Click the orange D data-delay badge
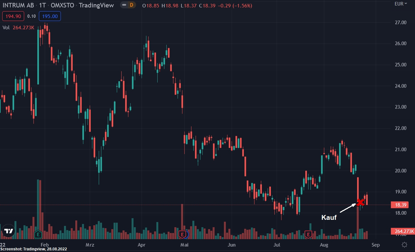The width and height of the screenshot is (415, 252). point(131,5)
